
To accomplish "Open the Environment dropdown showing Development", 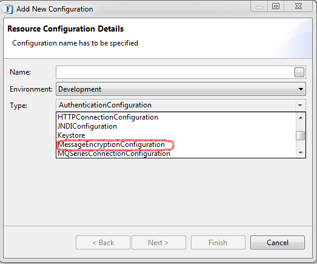I will tap(181, 89).
